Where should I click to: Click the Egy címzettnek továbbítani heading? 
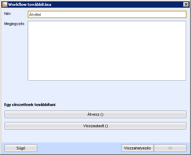pyautogui.click(x=30, y=105)
